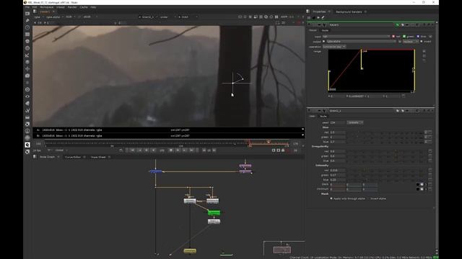This screenshot has height=259, width=462.
Task: Open the viewer sRGB colorspace dropdown
Action: tap(90, 17)
